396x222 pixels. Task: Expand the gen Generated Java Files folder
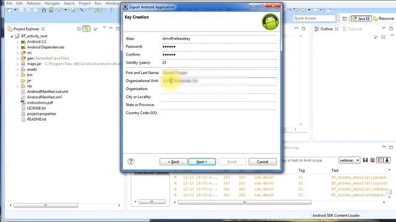(x=18, y=59)
